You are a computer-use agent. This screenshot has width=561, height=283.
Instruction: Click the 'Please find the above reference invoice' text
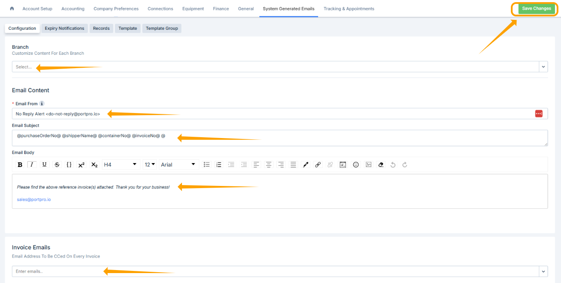pyautogui.click(x=93, y=187)
